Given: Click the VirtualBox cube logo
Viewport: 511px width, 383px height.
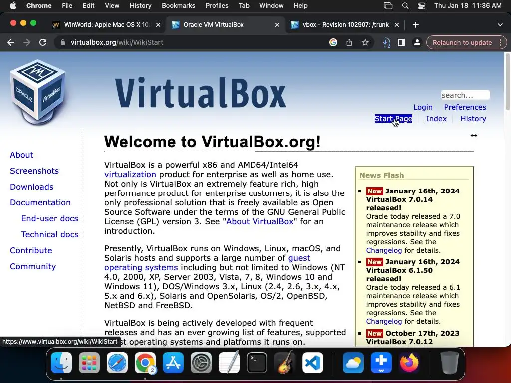Looking at the screenshot, I should pos(38,92).
